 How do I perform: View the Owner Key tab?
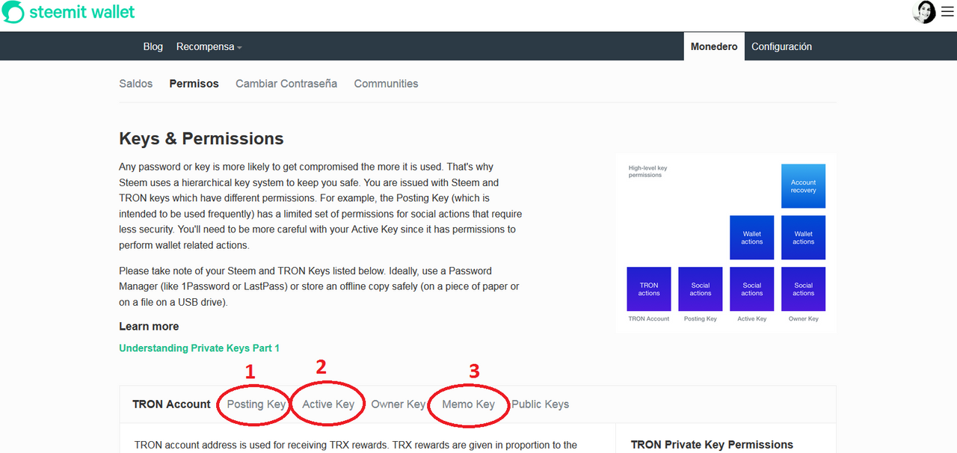[x=399, y=404]
